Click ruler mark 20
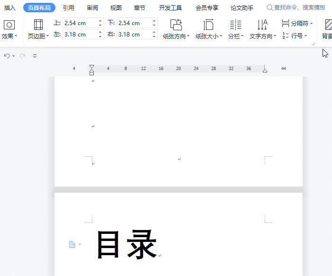This screenshot has width=332, height=276. 179,68
